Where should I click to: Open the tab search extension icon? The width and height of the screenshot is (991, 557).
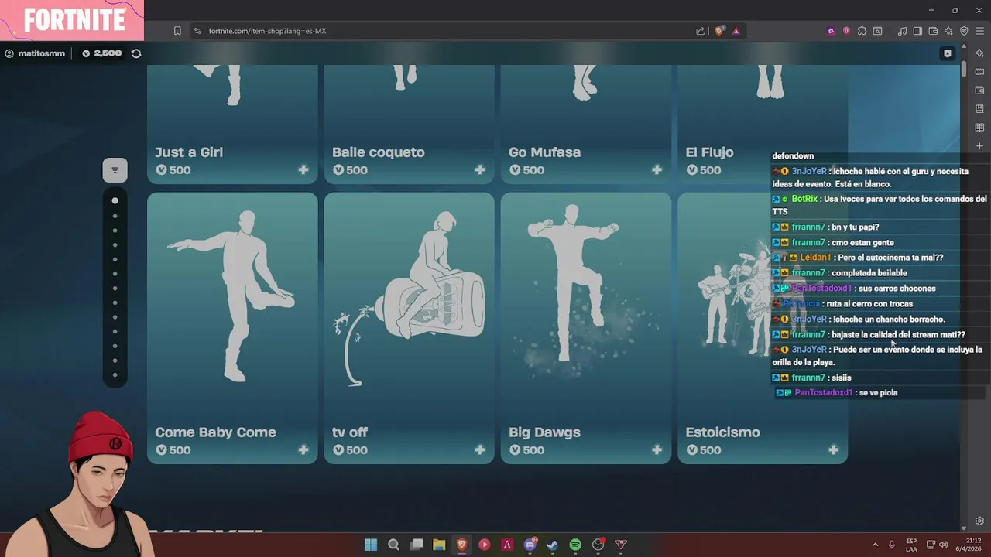(x=877, y=31)
